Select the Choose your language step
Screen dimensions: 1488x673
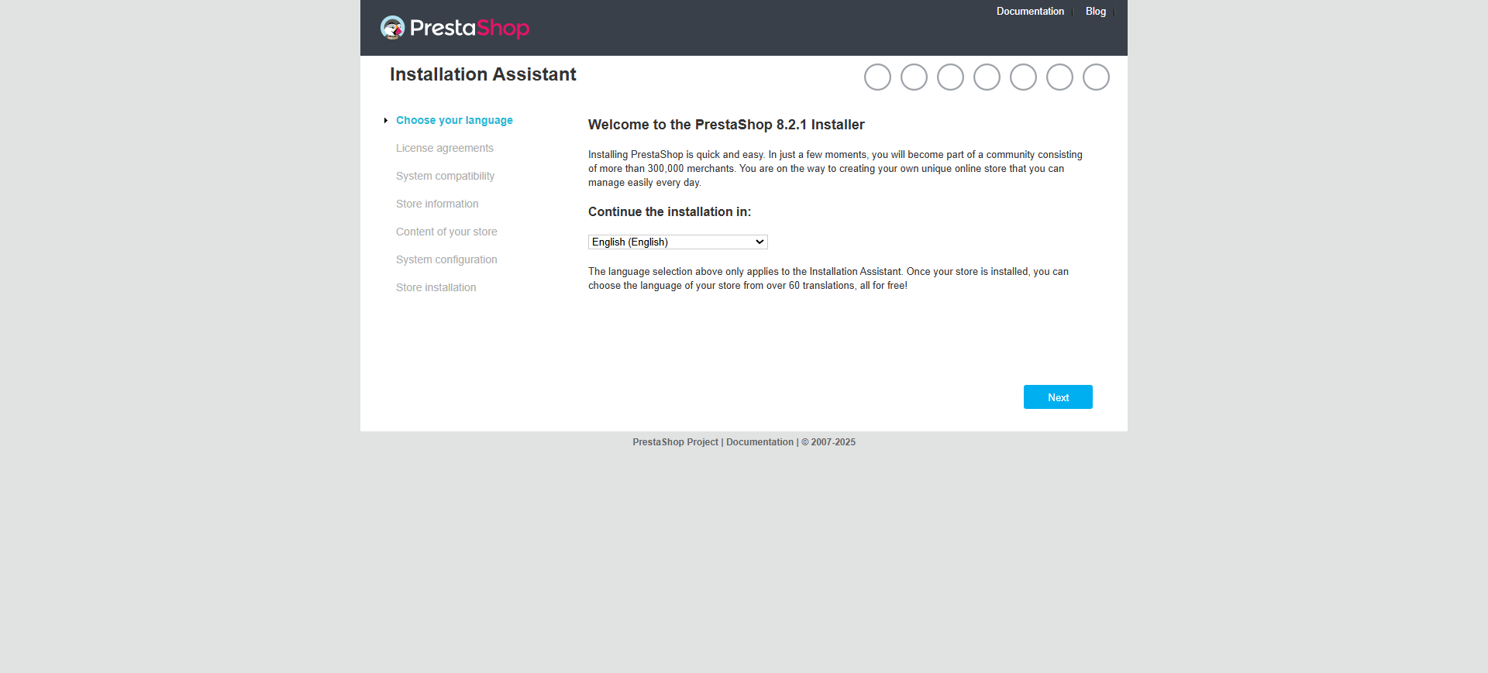click(x=454, y=120)
